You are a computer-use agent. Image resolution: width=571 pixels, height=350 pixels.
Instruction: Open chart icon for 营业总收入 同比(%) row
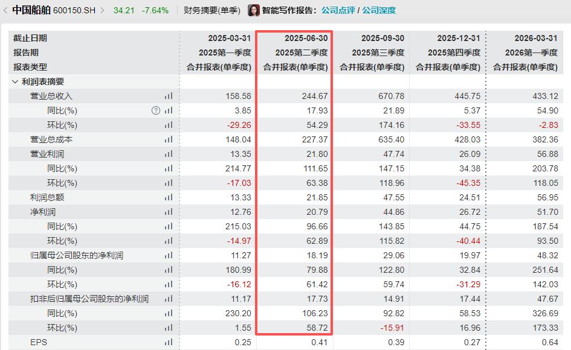point(168,110)
